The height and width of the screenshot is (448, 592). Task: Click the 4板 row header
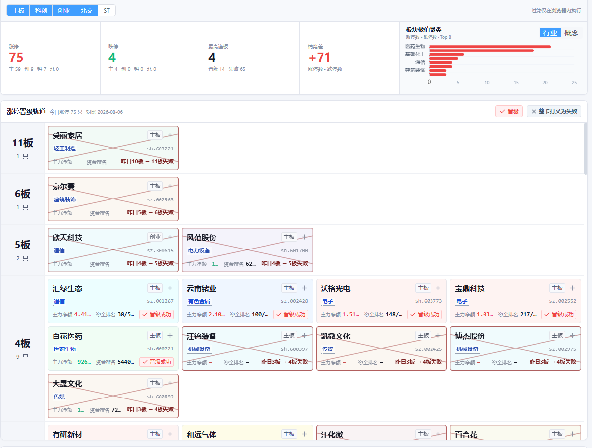pyautogui.click(x=23, y=348)
